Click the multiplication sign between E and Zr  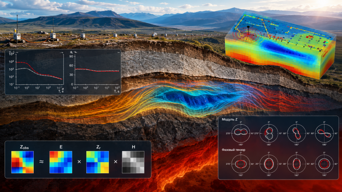(x=79, y=162)
